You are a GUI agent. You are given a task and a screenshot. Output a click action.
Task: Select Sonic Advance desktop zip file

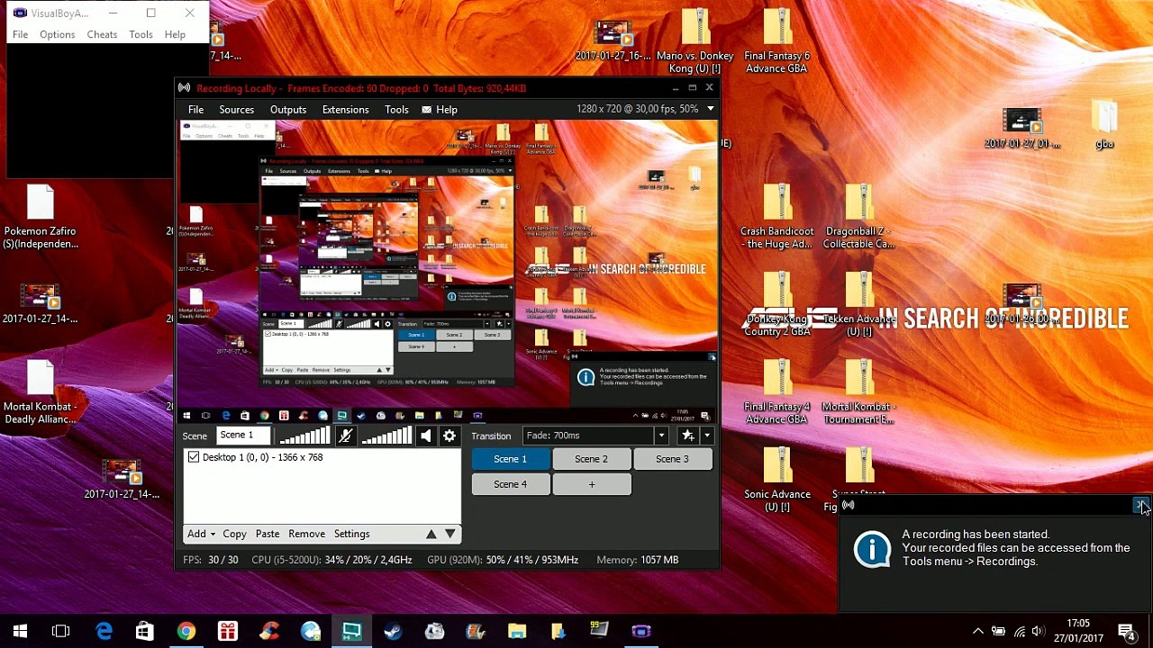coord(777,480)
